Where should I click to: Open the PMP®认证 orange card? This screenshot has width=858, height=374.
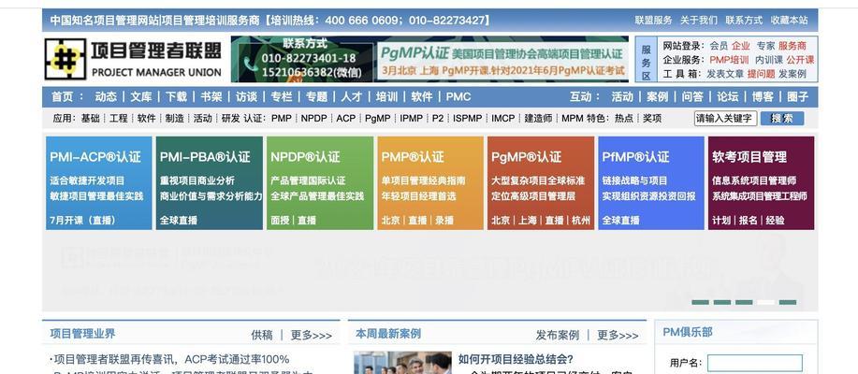tap(430, 182)
